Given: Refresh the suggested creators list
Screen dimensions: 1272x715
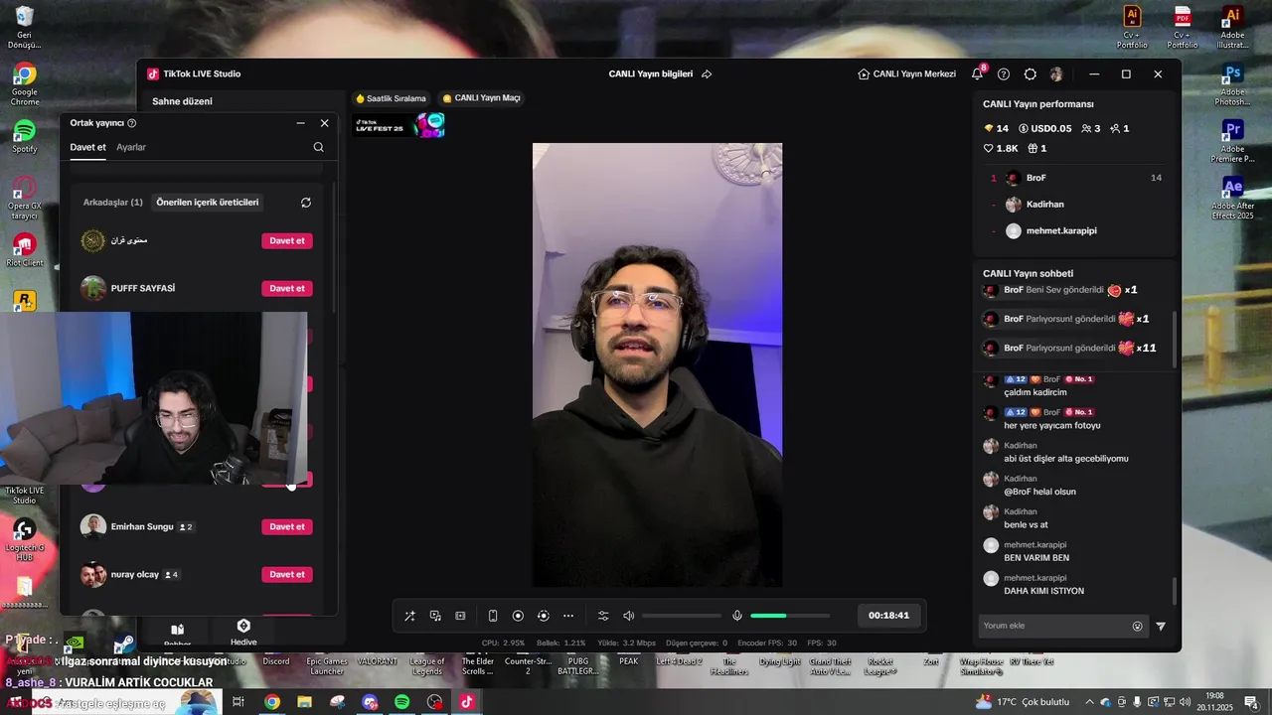Looking at the screenshot, I should 306,203.
